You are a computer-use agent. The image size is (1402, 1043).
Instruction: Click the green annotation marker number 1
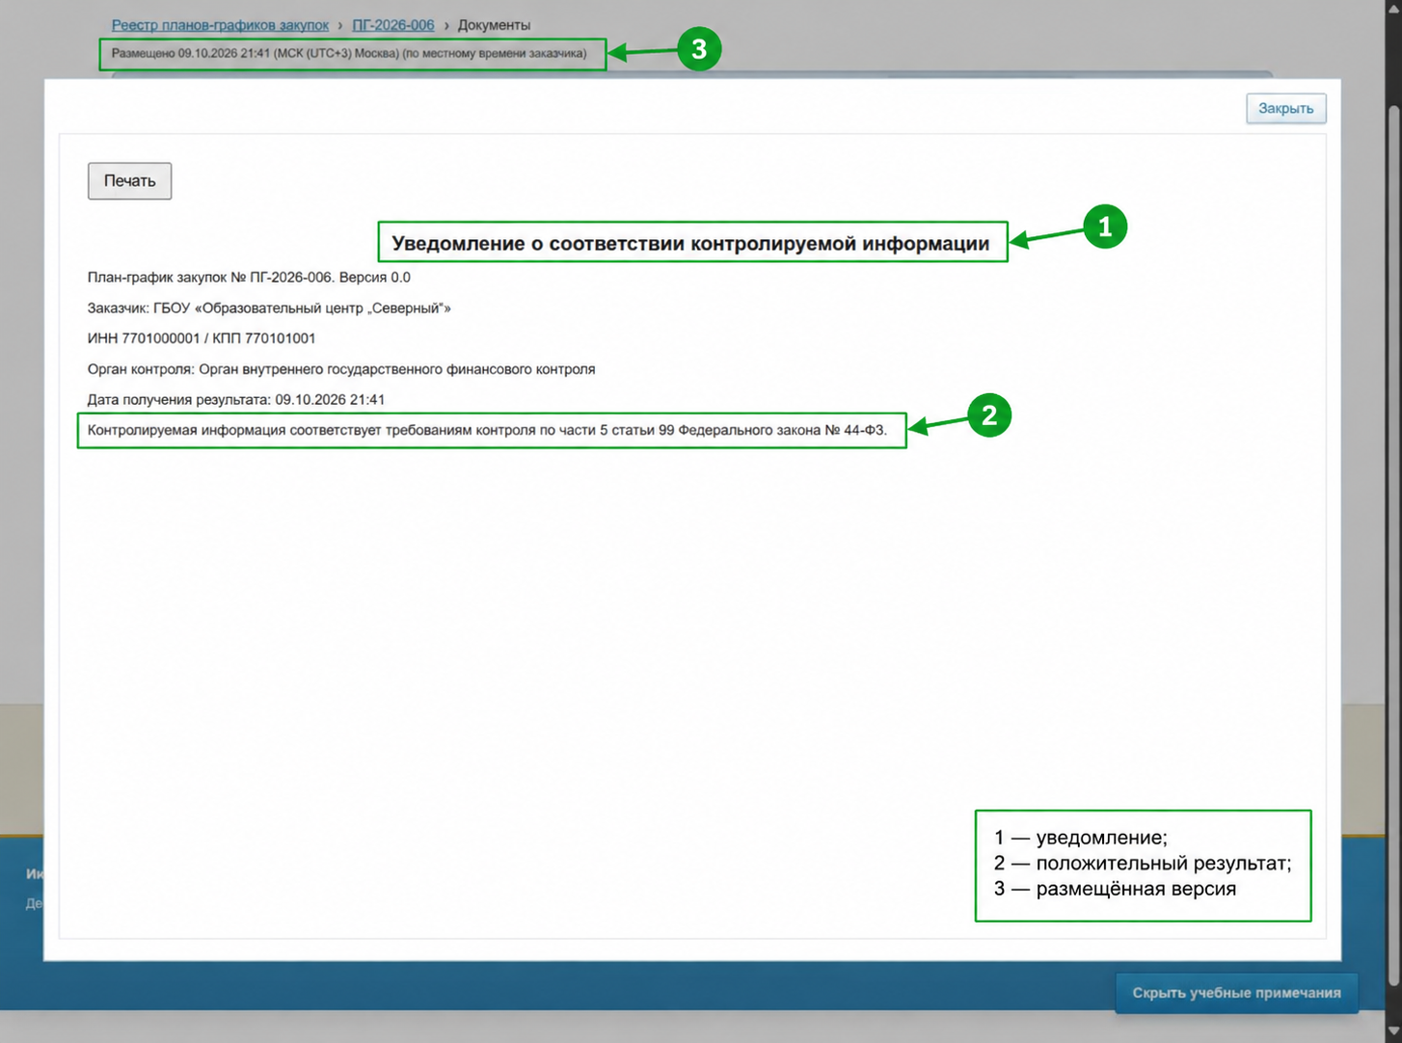(x=1105, y=227)
